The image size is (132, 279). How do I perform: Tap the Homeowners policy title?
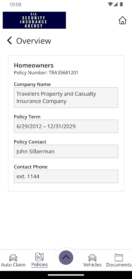tap(34, 65)
